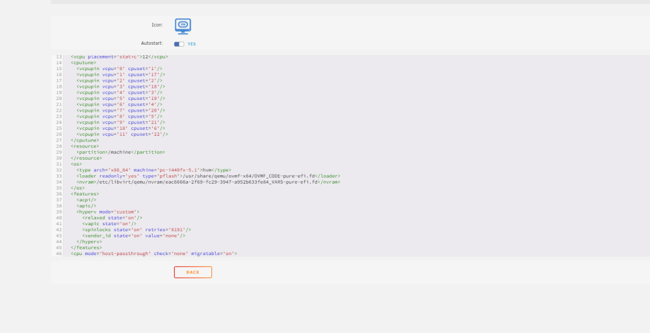Click the cpu mode='host-passthrough' line
The height and width of the screenshot is (333, 650).
[154, 253]
